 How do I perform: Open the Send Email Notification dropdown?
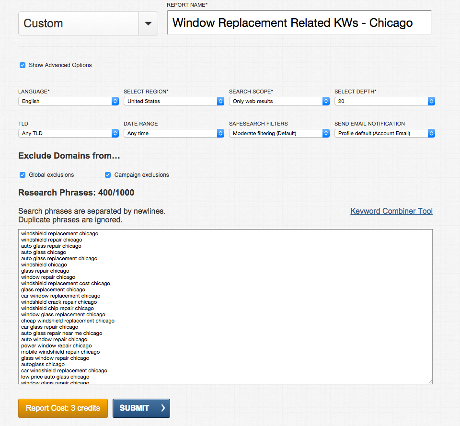(385, 133)
